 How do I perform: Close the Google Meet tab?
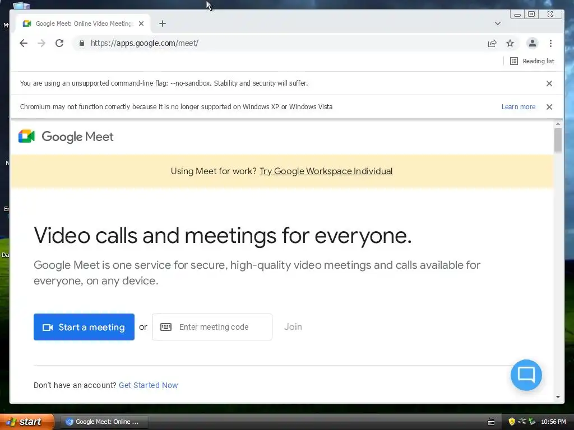coord(141,24)
